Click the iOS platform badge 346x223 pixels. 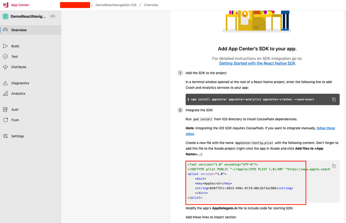click(52, 16)
